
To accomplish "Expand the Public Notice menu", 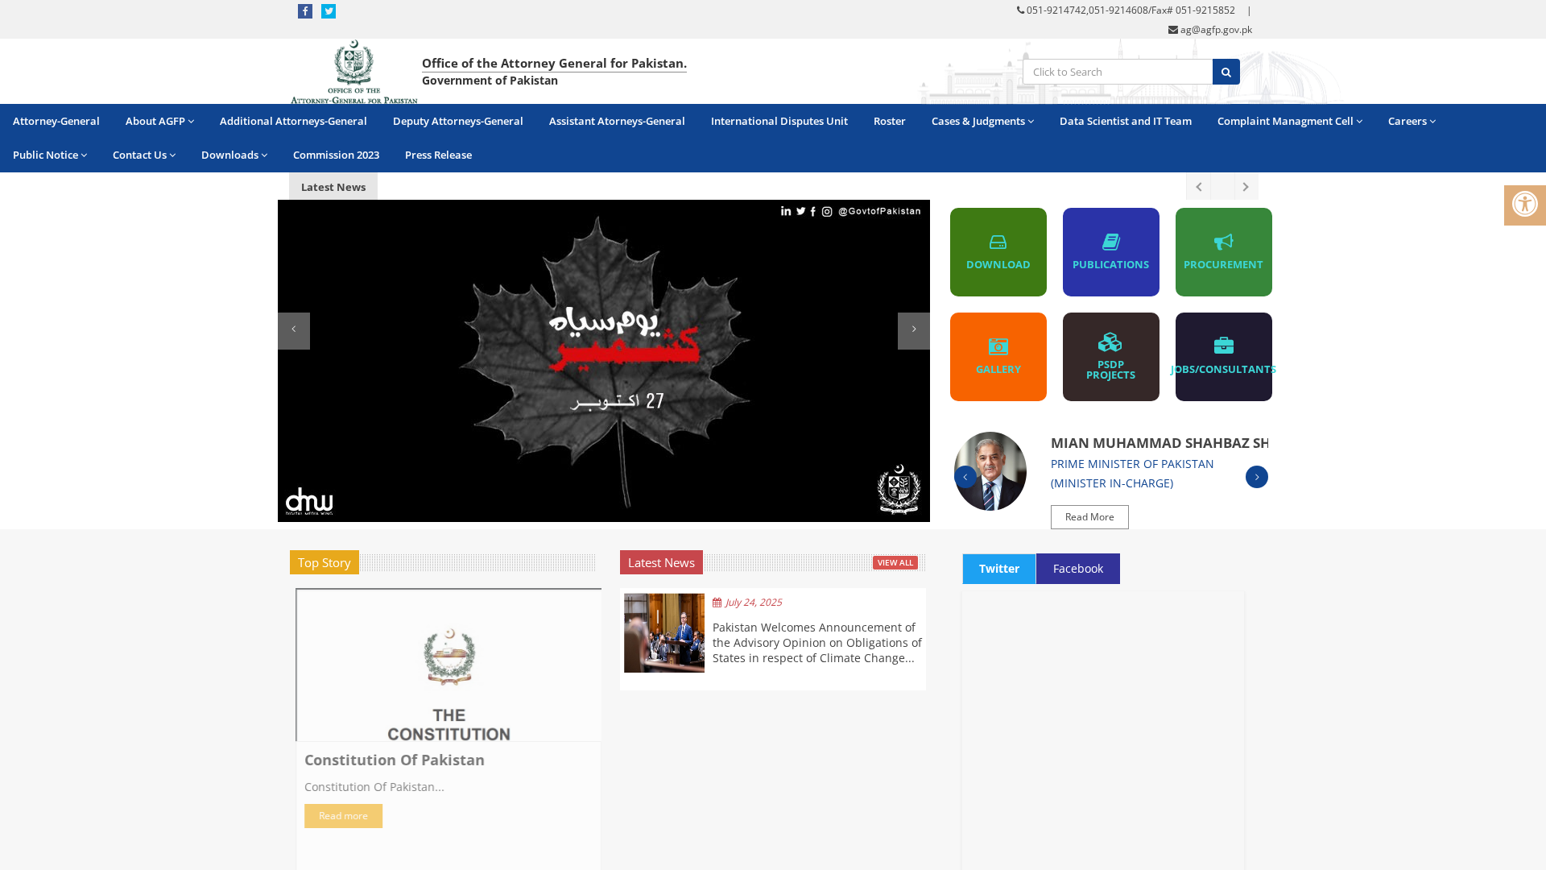I will tap(50, 155).
